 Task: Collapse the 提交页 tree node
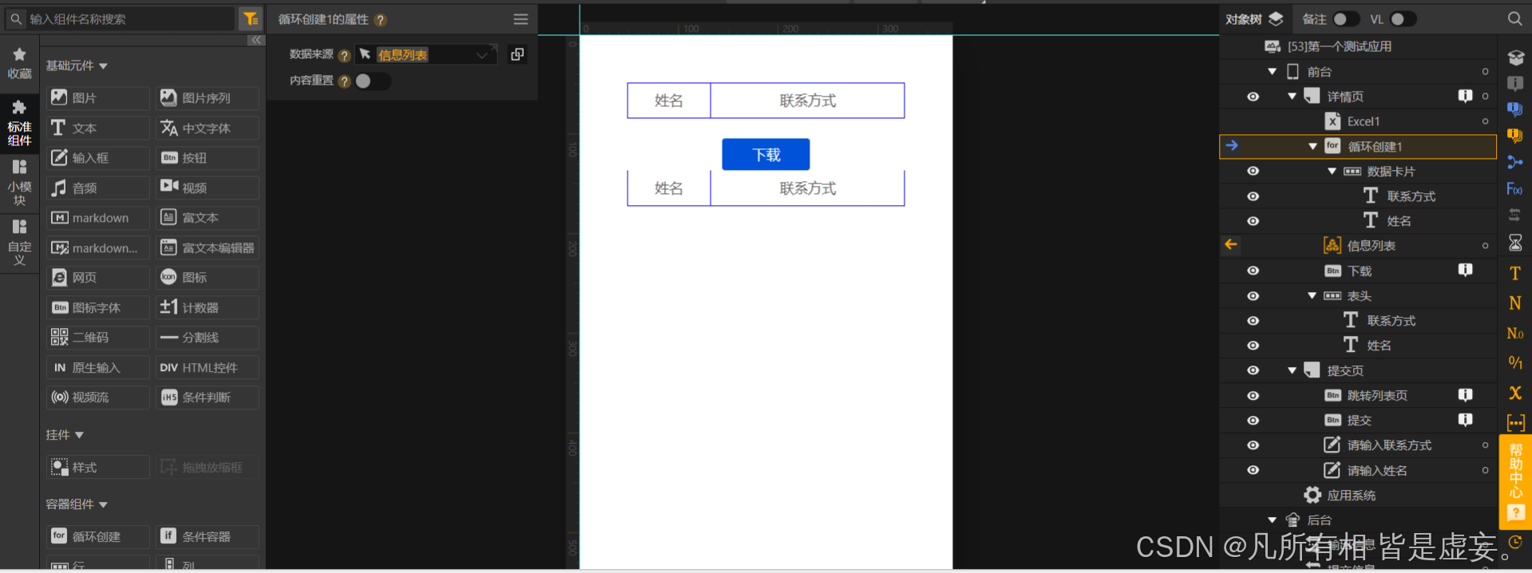pos(1292,370)
